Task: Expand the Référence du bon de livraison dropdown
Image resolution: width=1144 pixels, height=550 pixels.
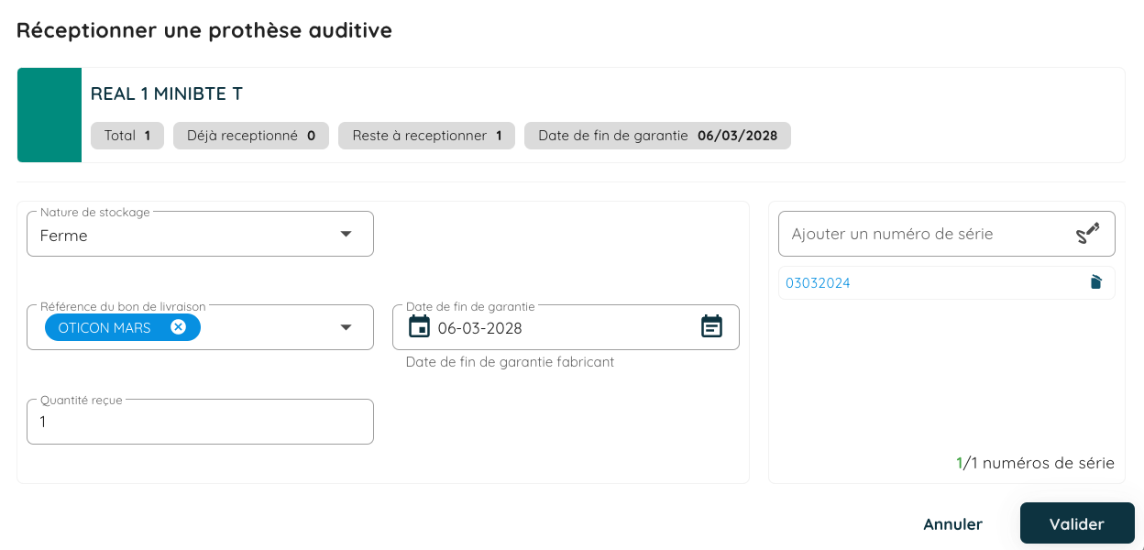Action: [x=346, y=326]
